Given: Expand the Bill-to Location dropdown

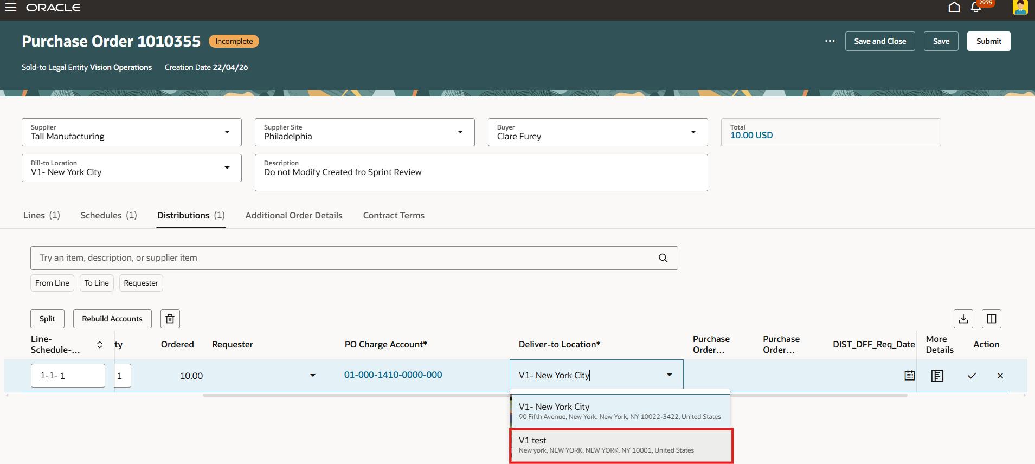Looking at the screenshot, I should click(x=227, y=168).
